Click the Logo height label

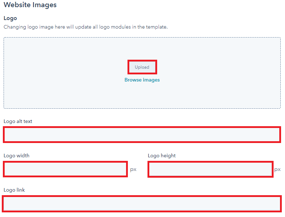coord(162,156)
